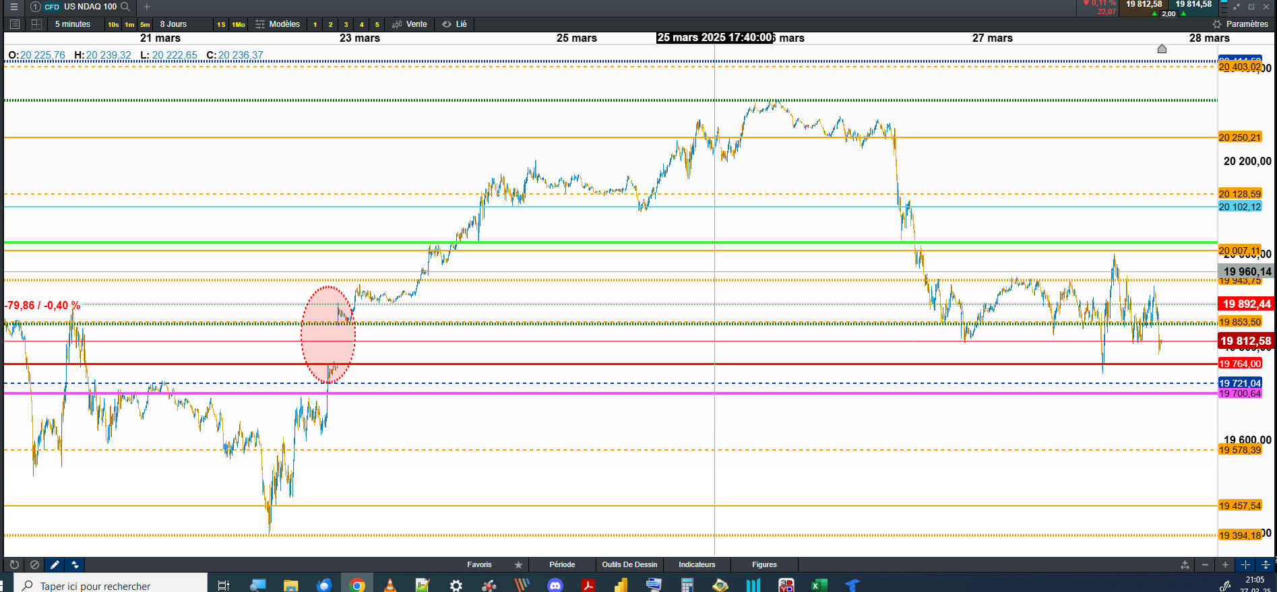Open the hamburger menu at top left

pos(13,7)
